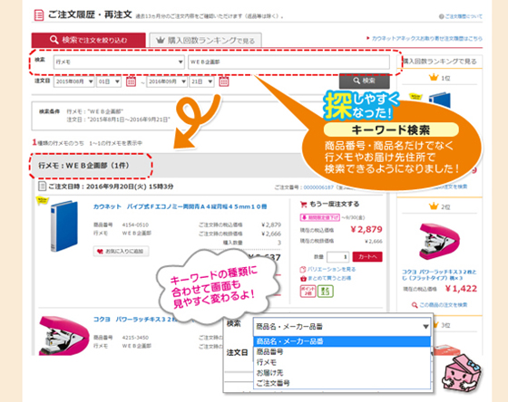508x402 pixels.
Task: Open the start date calendar icon
Action: (131, 81)
